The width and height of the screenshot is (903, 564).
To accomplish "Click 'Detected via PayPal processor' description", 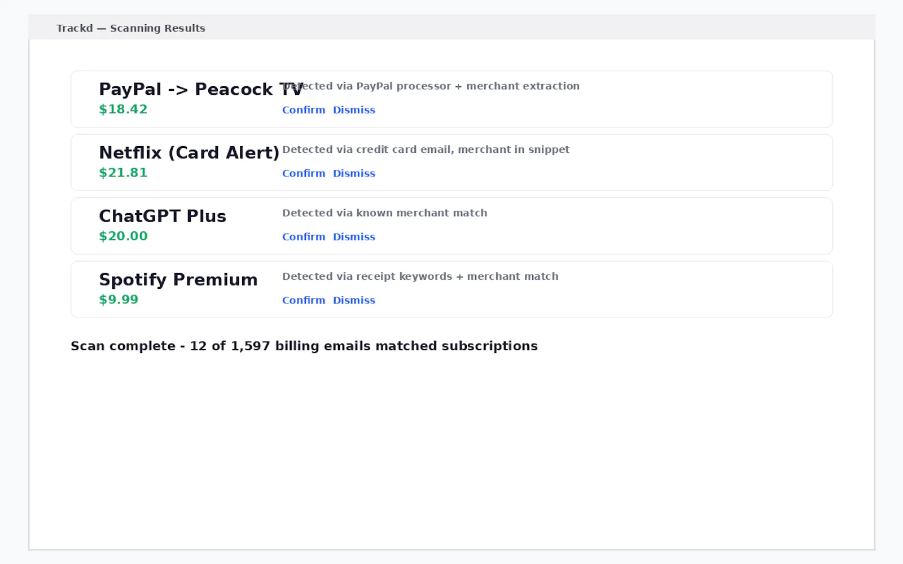I will (431, 86).
